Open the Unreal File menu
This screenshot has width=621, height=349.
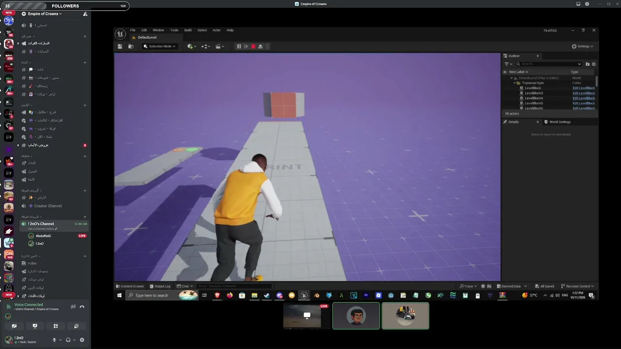tap(132, 30)
